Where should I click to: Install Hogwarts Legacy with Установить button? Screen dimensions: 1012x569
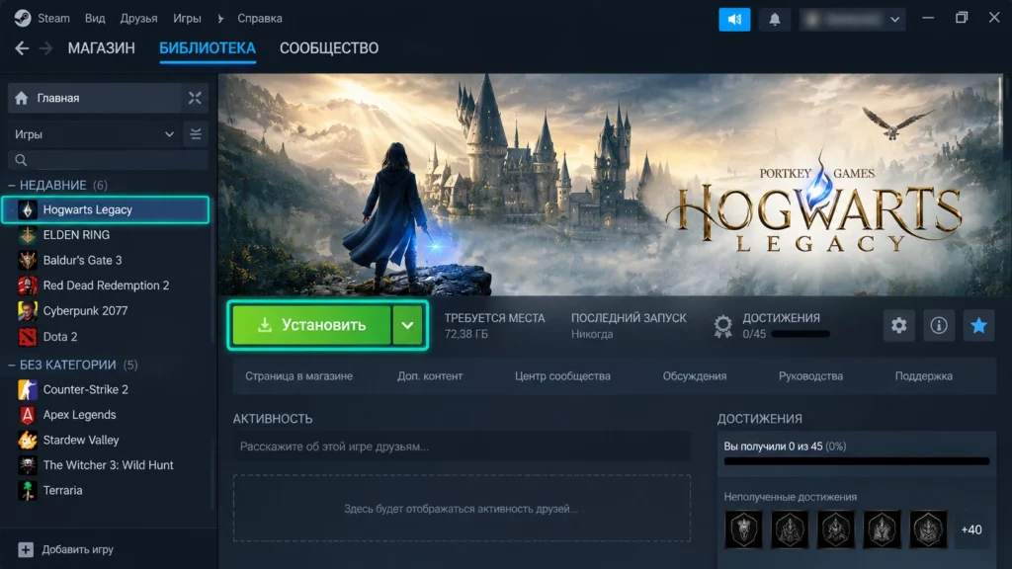[x=311, y=325]
